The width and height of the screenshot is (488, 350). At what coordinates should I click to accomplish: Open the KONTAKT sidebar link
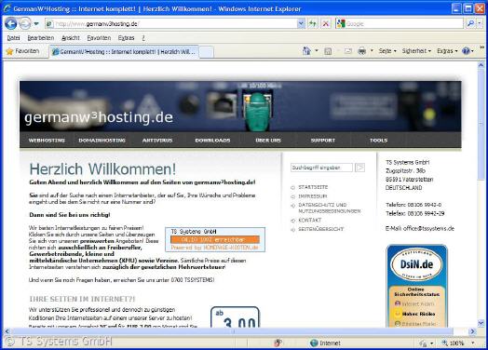(x=310, y=220)
